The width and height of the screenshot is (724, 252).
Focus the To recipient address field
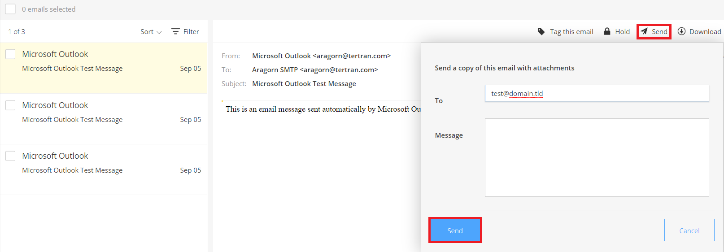(x=597, y=93)
